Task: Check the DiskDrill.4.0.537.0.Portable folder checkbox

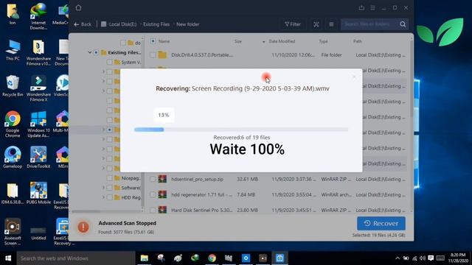Action: pos(153,55)
